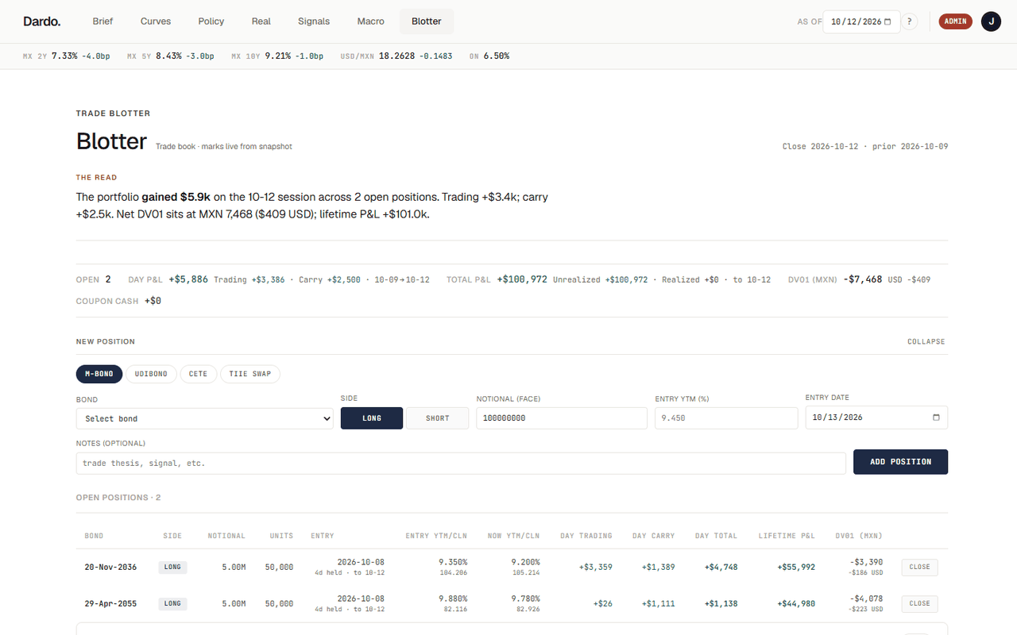Focus the Entry YTM (%) field
This screenshot has width=1017, height=635.
[x=726, y=418]
